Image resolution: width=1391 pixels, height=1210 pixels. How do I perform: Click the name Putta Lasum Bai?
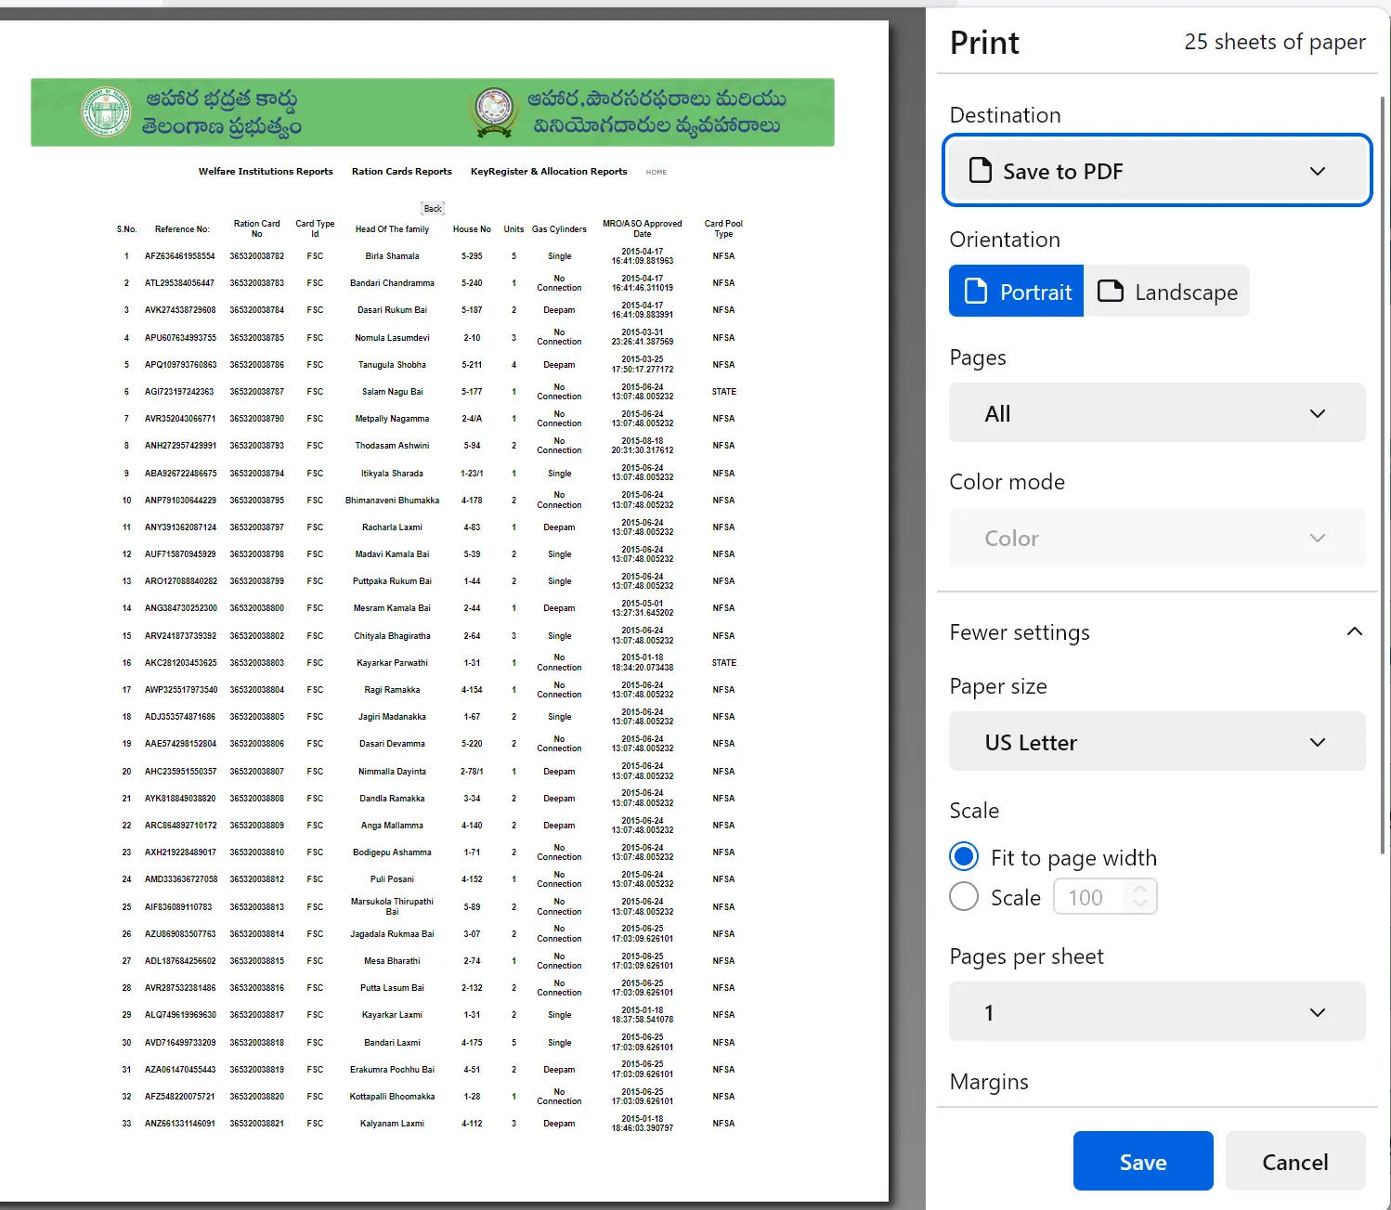pyautogui.click(x=392, y=988)
